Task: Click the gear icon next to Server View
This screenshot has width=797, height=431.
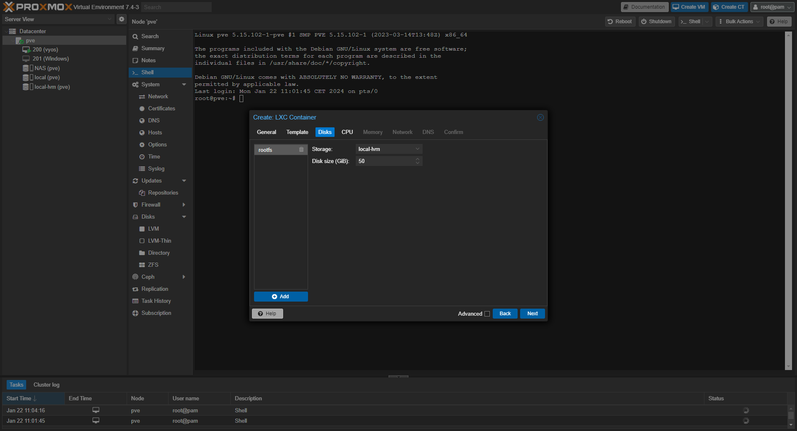Action: pos(122,19)
